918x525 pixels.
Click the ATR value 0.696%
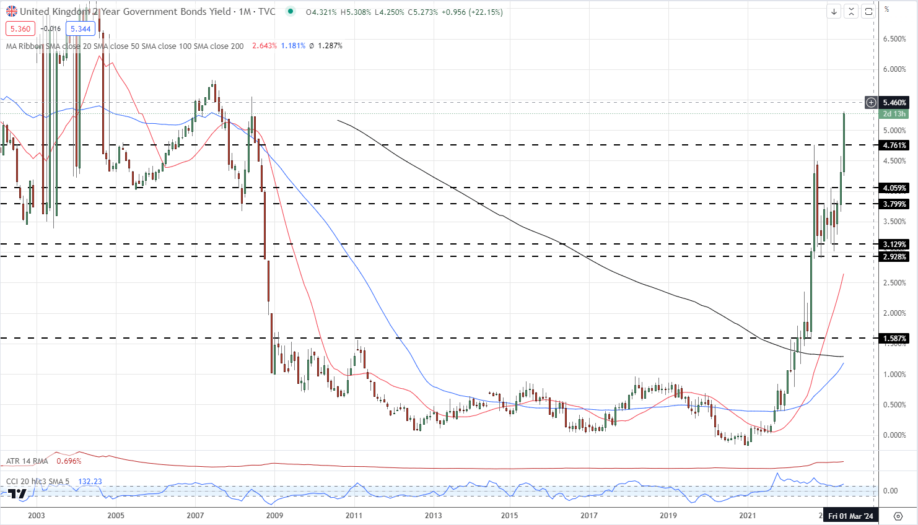pyautogui.click(x=69, y=461)
